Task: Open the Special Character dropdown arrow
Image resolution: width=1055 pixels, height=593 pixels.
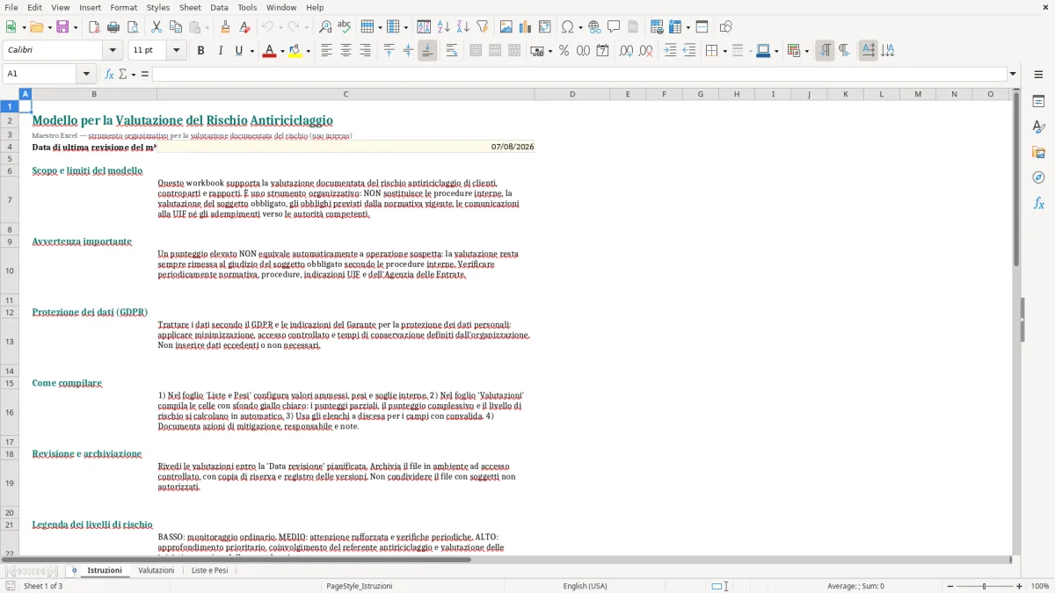Action: point(579,27)
